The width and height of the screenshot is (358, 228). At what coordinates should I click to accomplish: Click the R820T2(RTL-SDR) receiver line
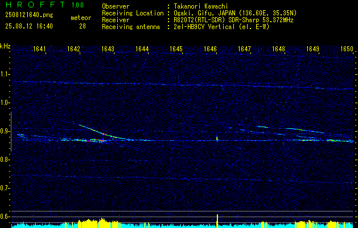point(233,20)
